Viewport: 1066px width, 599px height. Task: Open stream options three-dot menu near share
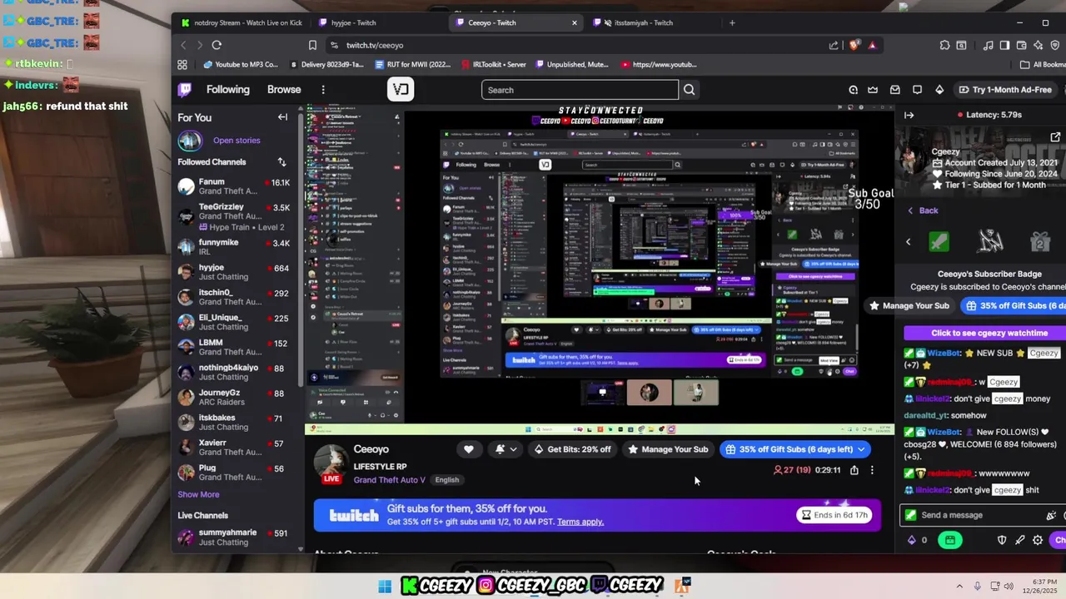tap(872, 470)
